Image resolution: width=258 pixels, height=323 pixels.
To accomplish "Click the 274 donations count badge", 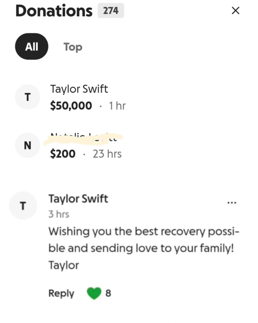I will (111, 11).
